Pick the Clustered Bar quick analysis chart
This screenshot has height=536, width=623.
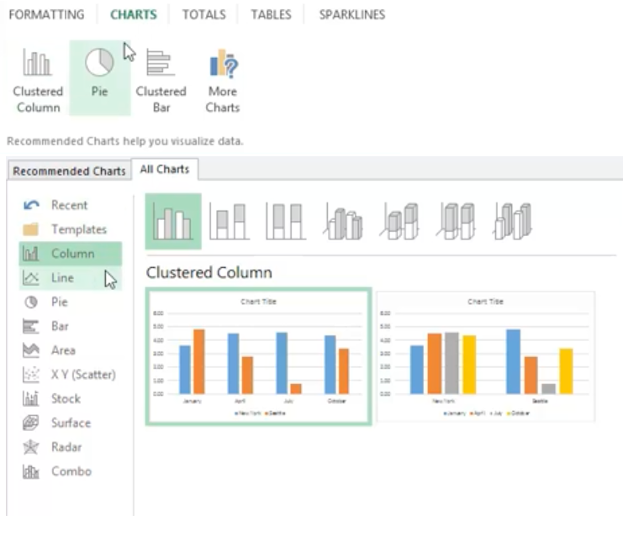[x=161, y=80]
